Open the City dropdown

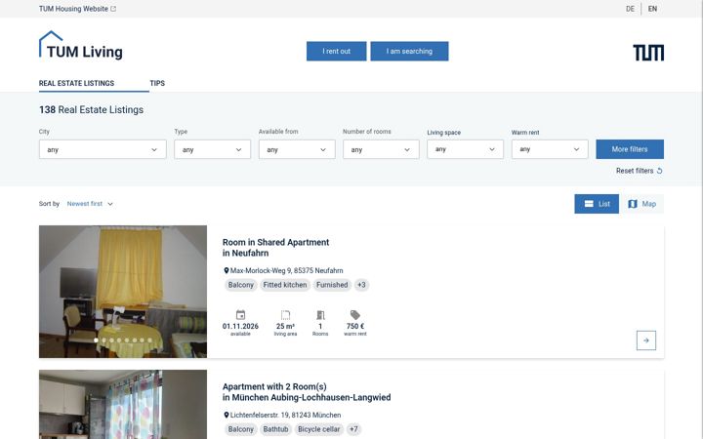[x=103, y=149]
